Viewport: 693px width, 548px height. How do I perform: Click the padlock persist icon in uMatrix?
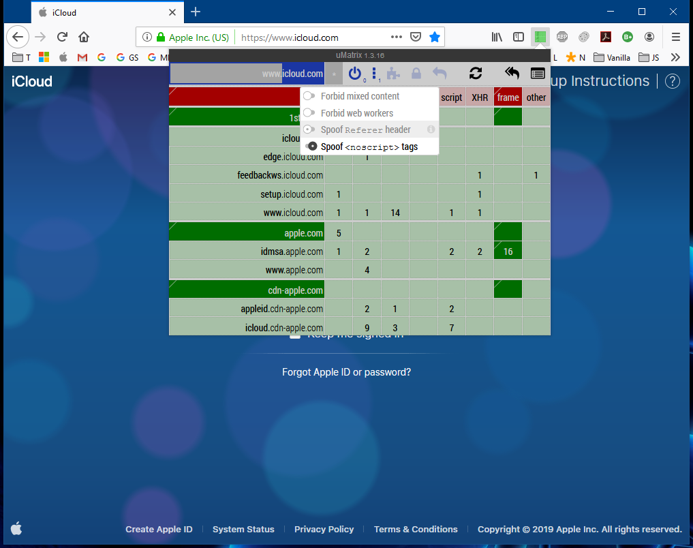click(416, 74)
